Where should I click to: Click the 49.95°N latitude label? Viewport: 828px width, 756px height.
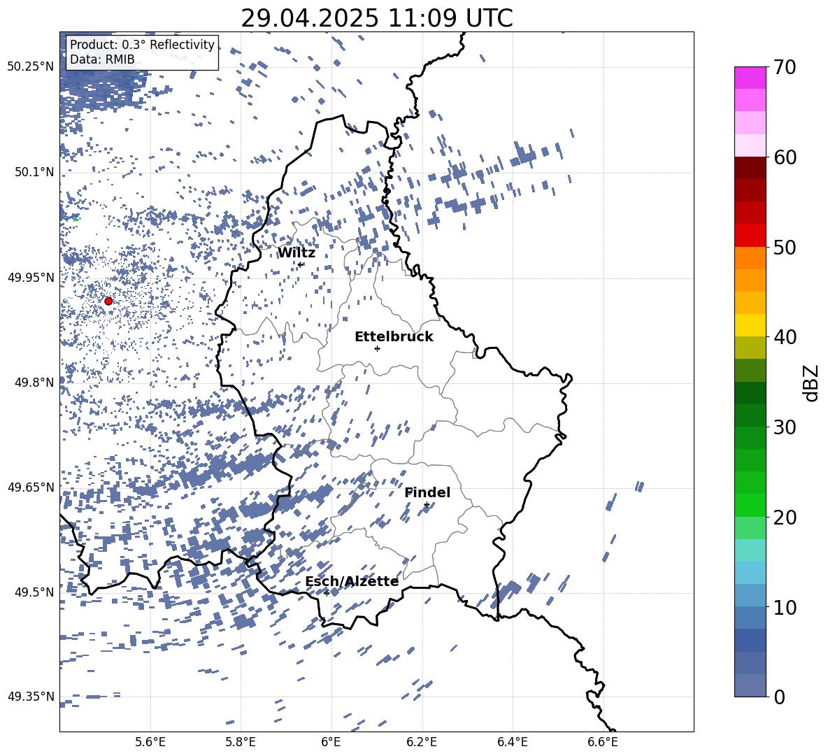pyautogui.click(x=31, y=277)
